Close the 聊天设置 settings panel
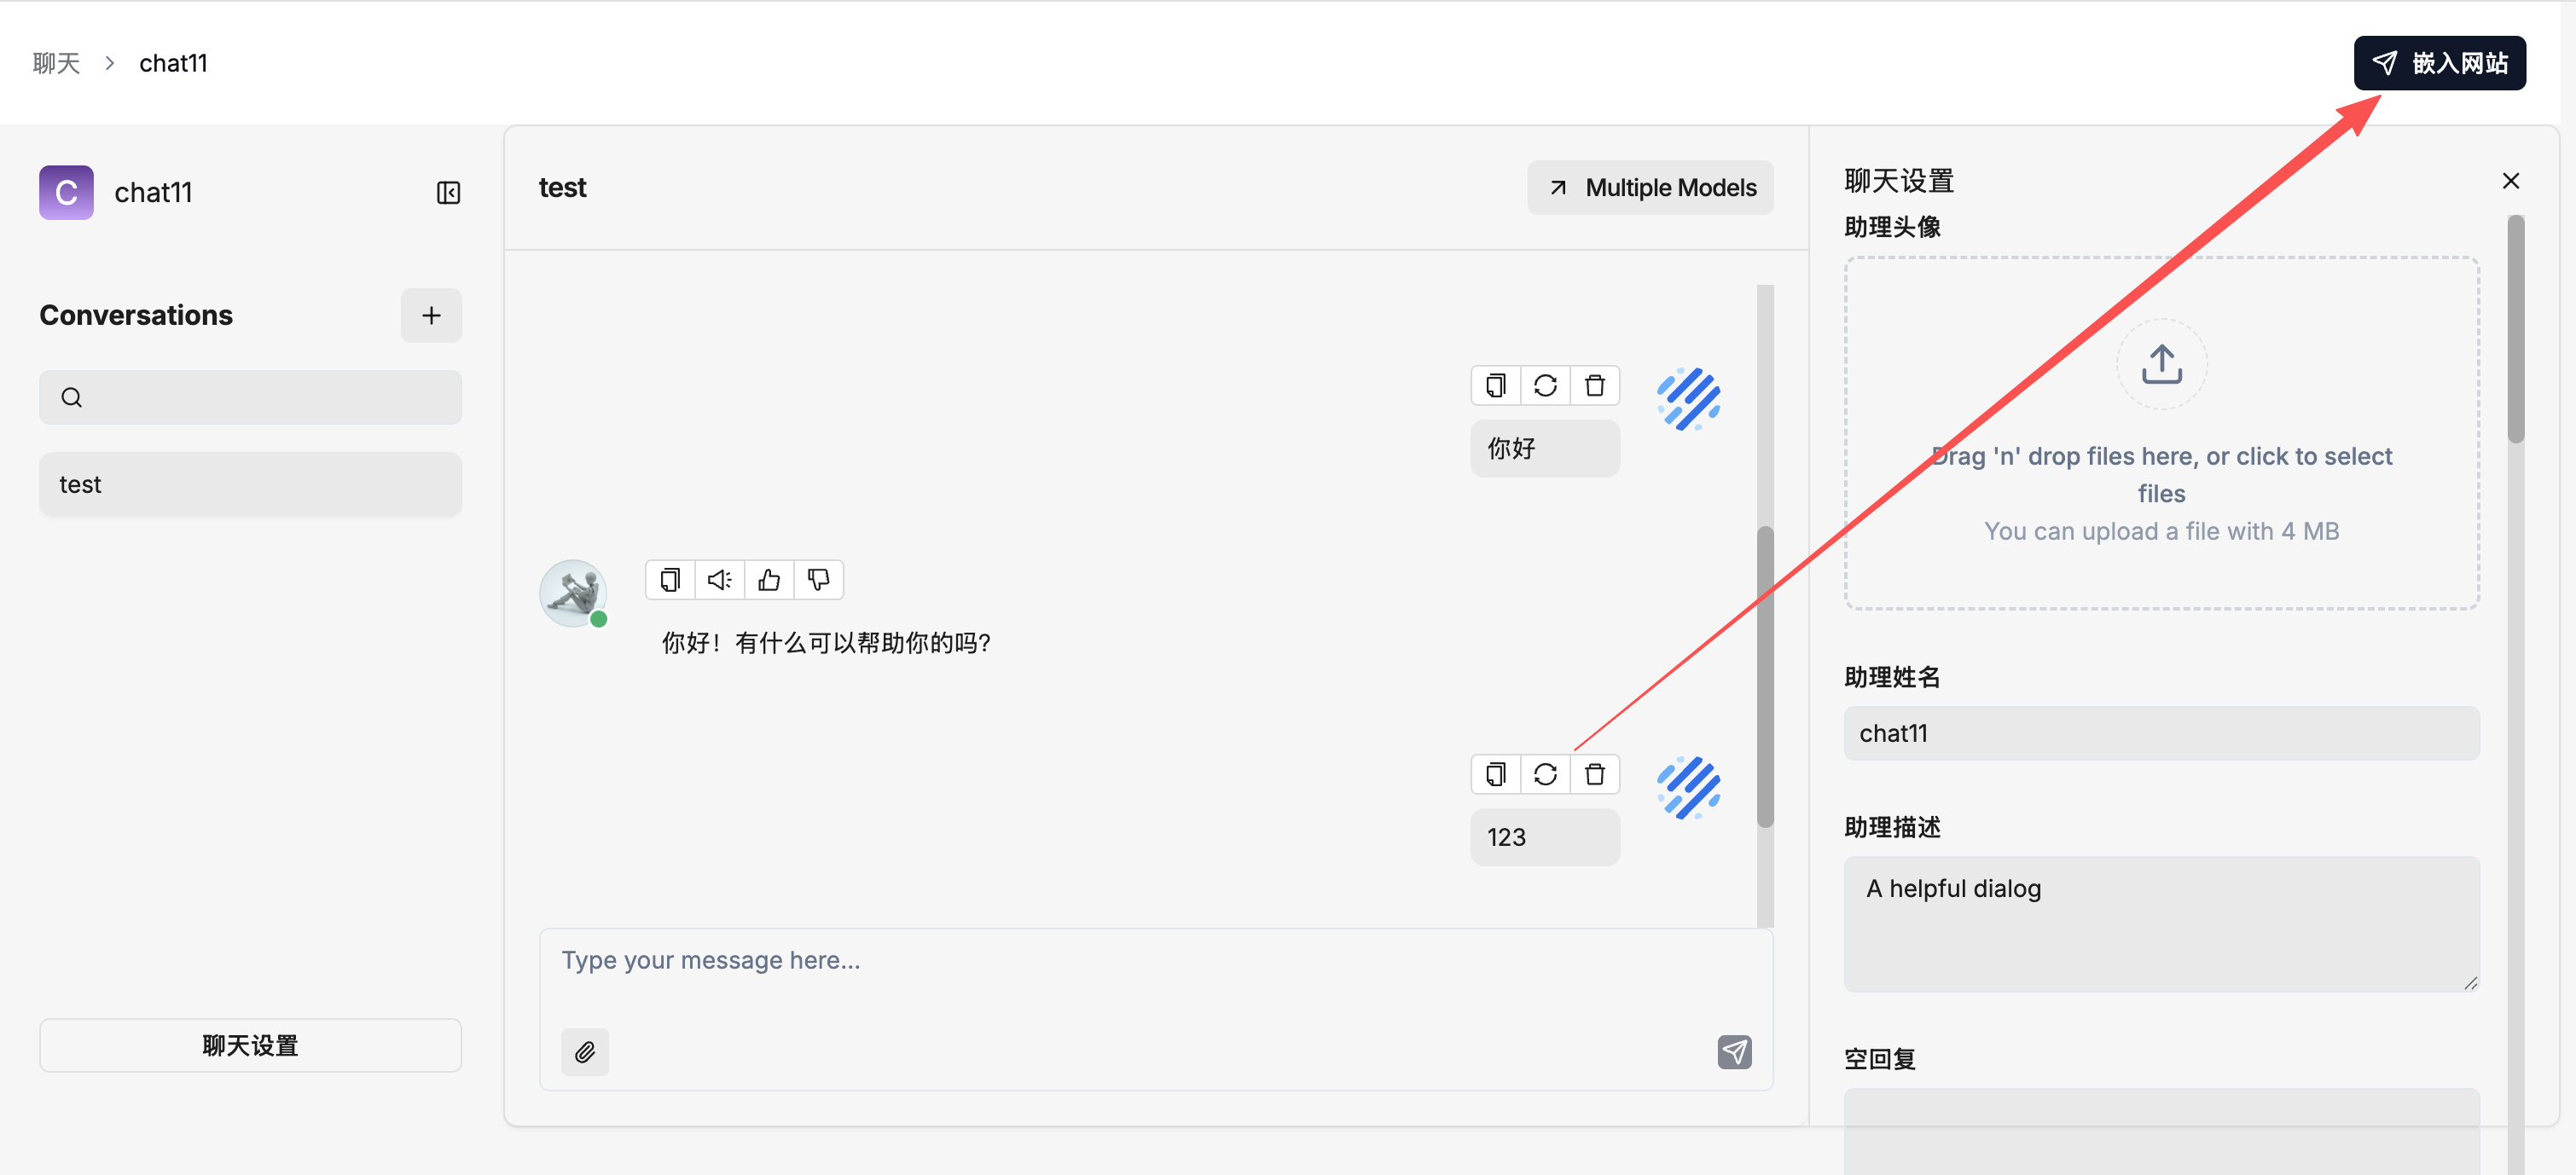The height and width of the screenshot is (1175, 2576). [x=2510, y=181]
